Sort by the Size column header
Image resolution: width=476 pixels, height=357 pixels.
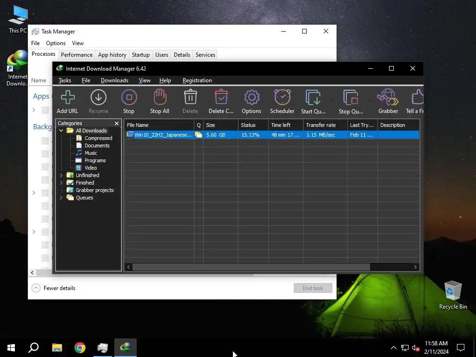[x=221, y=125]
